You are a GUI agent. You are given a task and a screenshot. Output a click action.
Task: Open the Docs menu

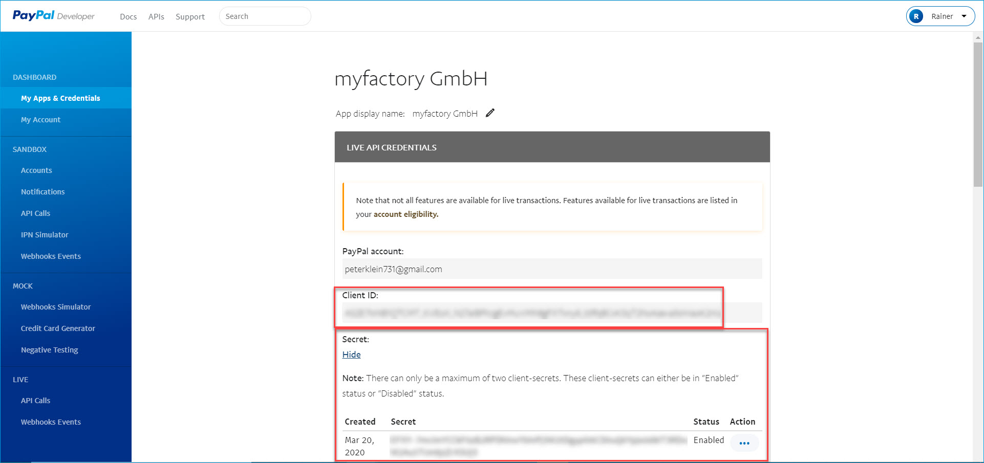click(128, 17)
